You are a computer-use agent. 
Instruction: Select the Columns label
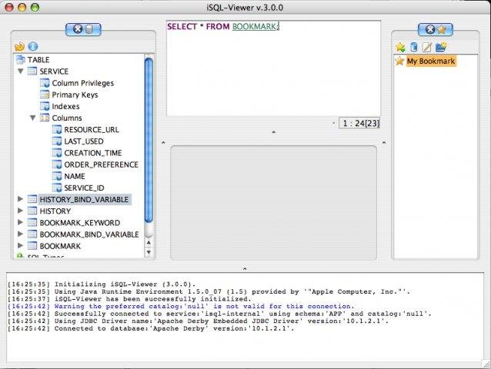[67, 118]
